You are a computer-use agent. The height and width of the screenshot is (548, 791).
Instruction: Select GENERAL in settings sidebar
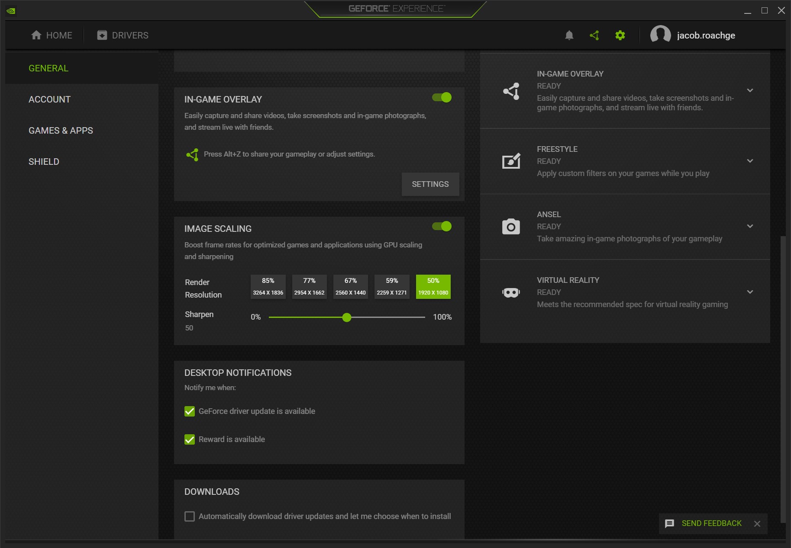click(82, 68)
